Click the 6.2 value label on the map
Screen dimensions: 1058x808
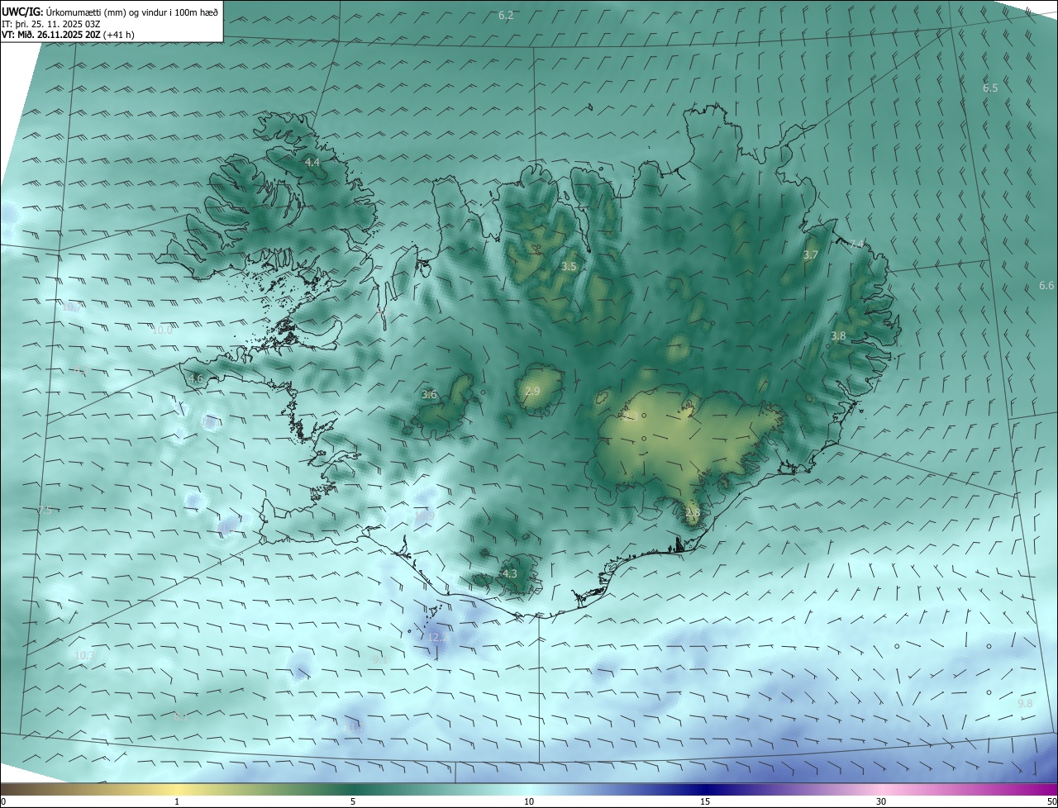tap(506, 16)
